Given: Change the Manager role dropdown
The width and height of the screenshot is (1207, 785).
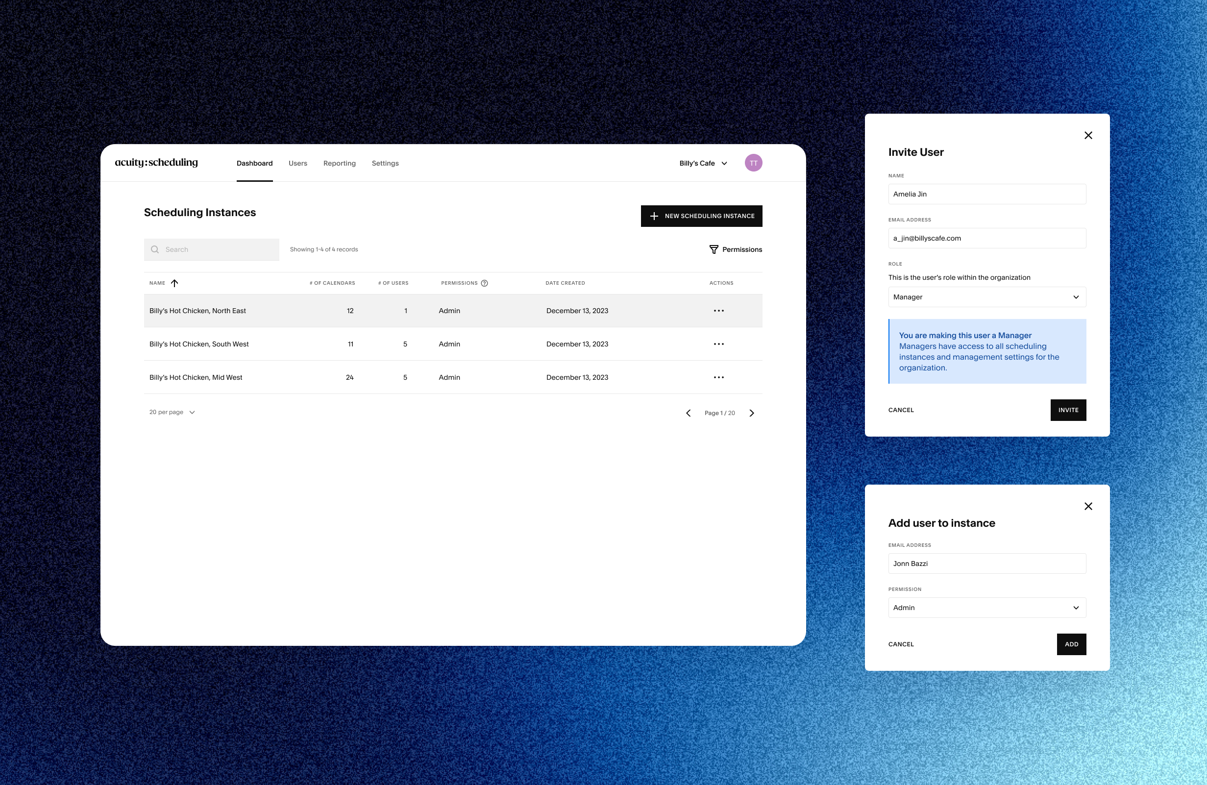Looking at the screenshot, I should tap(986, 296).
